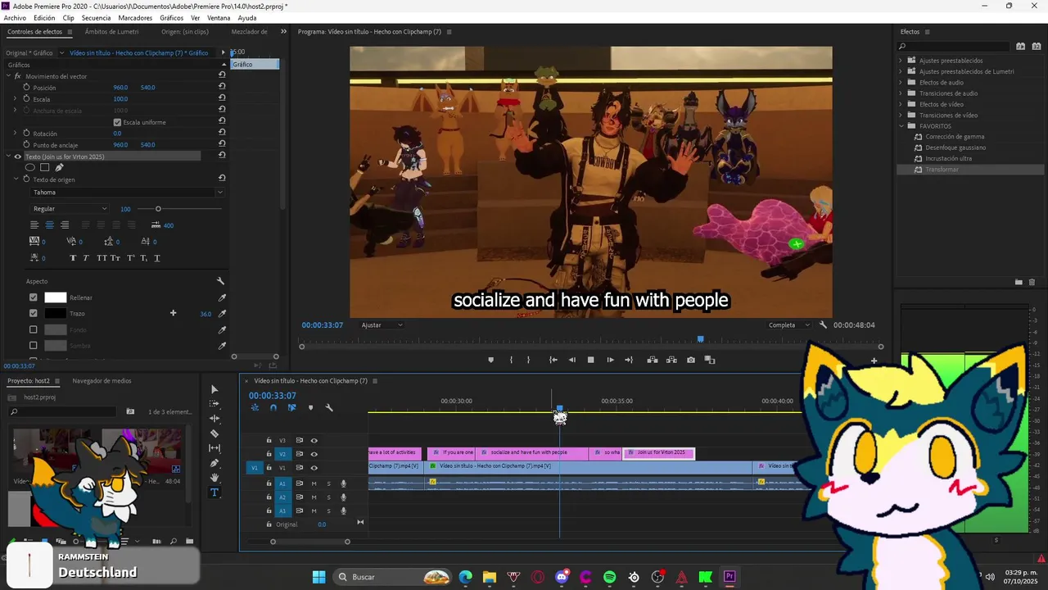Screen dimensions: 1048x590
Task: Create ellipse mask for text
Action: tap(30, 167)
